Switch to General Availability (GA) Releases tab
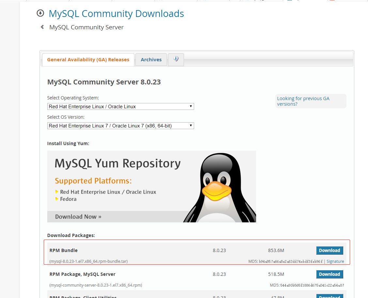Screen dimensions: 368x298 (x=88, y=60)
